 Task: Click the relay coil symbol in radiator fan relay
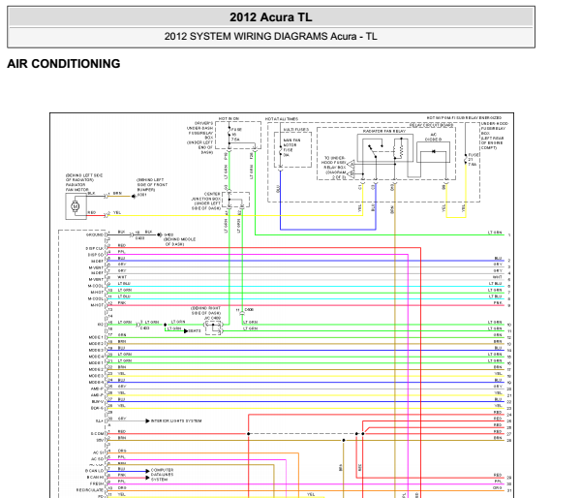click(400, 150)
